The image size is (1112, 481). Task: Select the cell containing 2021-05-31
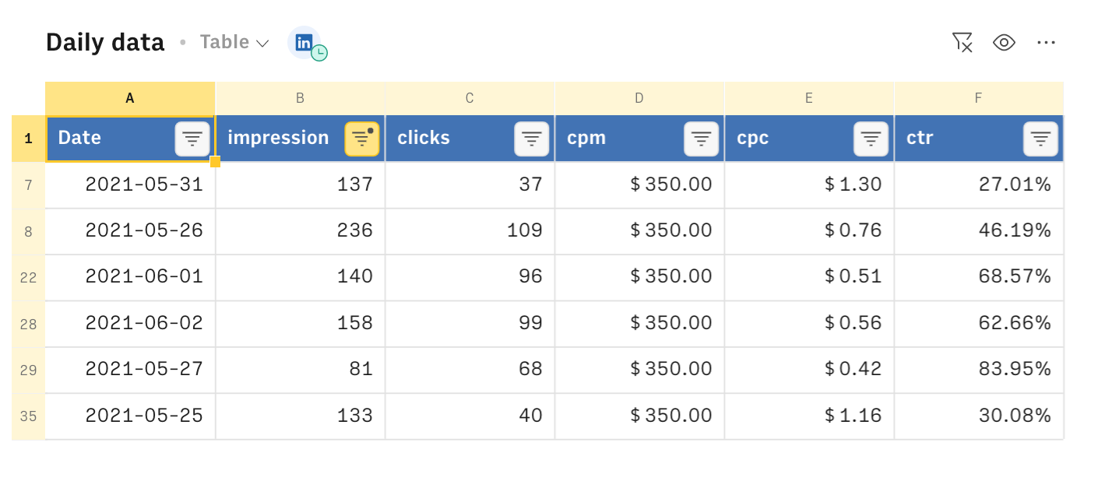click(130, 184)
